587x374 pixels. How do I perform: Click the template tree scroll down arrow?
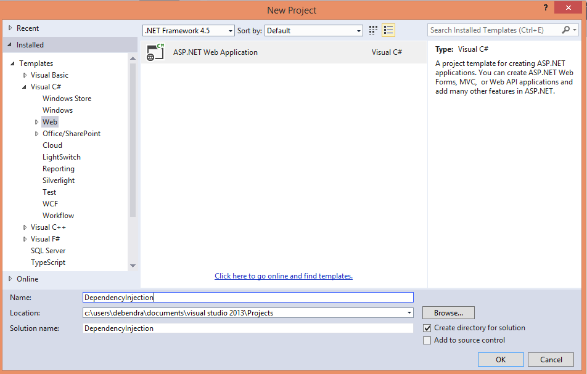(133, 266)
